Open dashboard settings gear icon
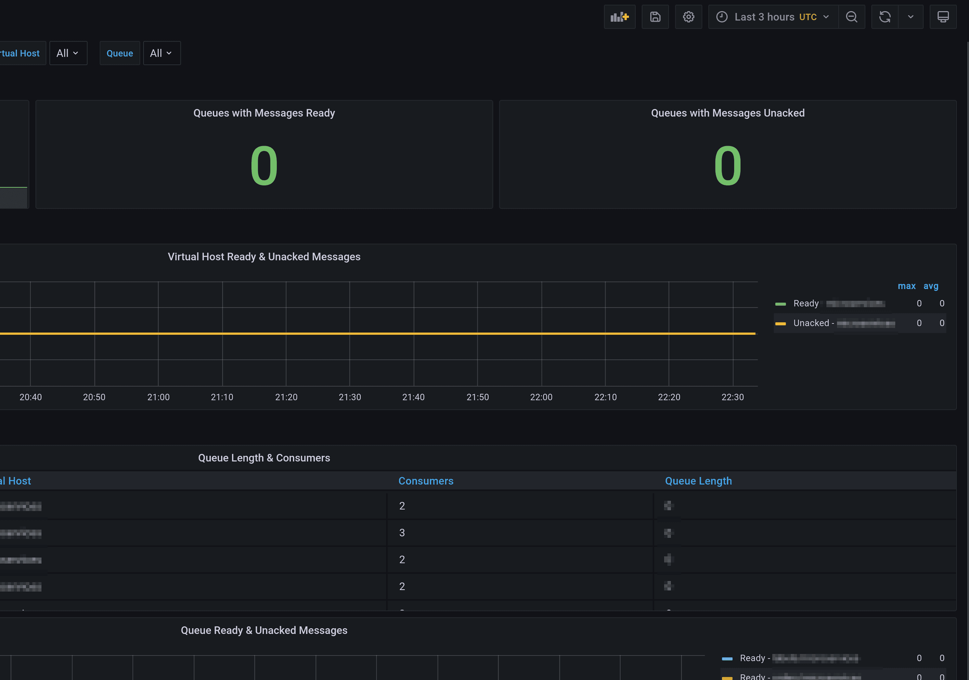969x680 pixels. (688, 17)
